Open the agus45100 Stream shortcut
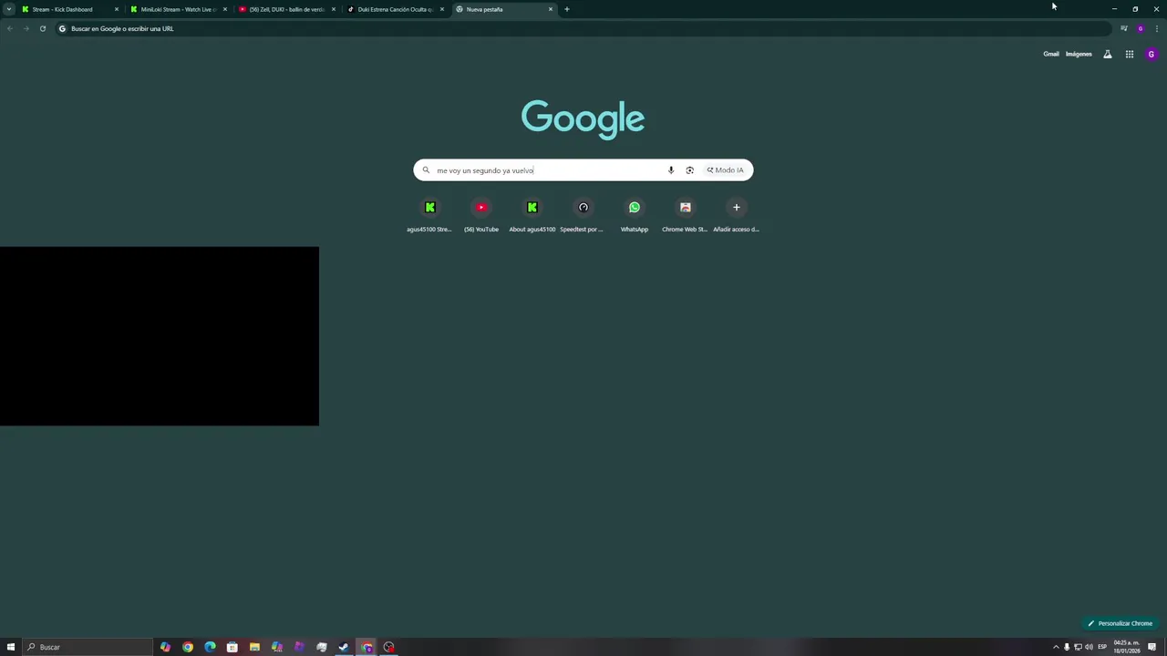 point(429,216)
